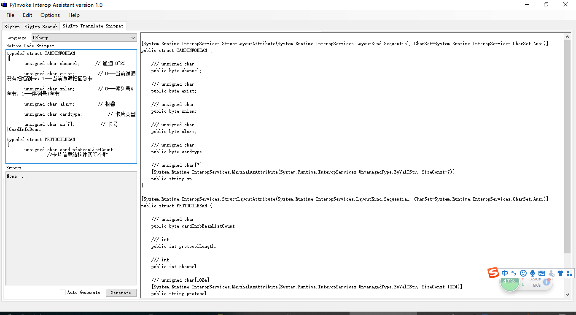576x315 pixels.
Task: Start voice input with the microphone icon
Action: 533,273
